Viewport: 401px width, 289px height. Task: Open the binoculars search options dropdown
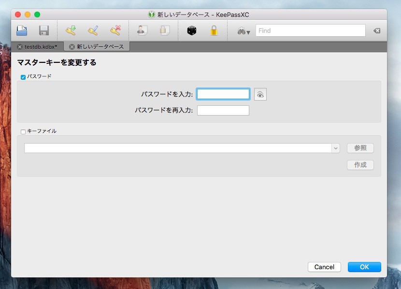coord(243,31)
